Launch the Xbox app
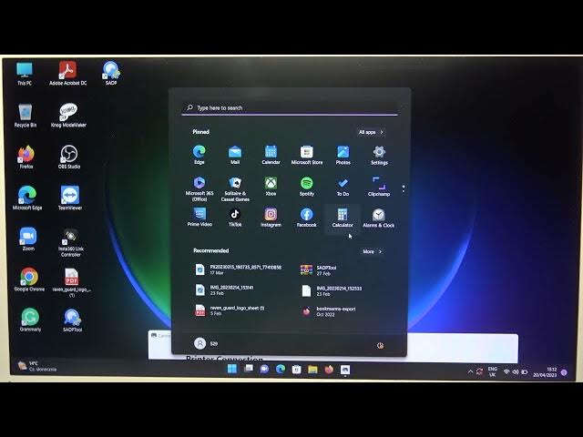Viewport: 583px width, 437px height. pyautogui.click(x=271, y=186)
